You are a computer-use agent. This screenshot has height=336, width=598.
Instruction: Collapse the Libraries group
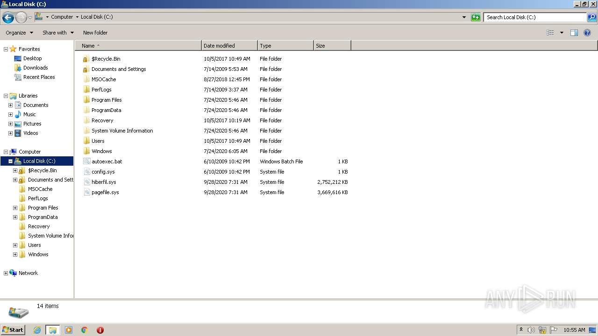(6, 96)
